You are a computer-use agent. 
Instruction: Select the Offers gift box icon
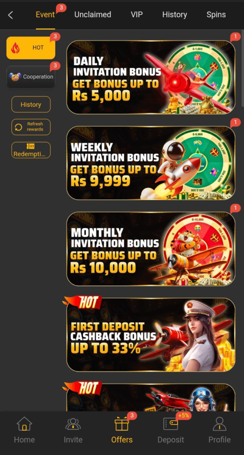click(x=122, y=424)
